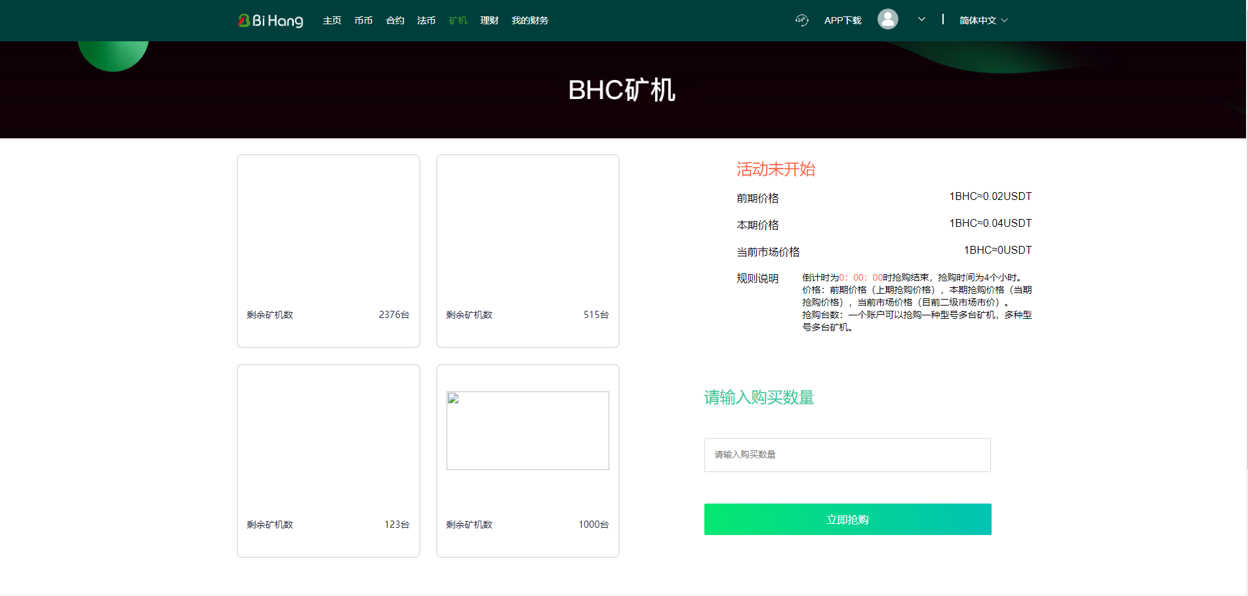Open the 简体中文 language dropdown
Image resolution: width=1248 pixels, height=596 pixels.
pyautogui.click(x=983, y=20)
